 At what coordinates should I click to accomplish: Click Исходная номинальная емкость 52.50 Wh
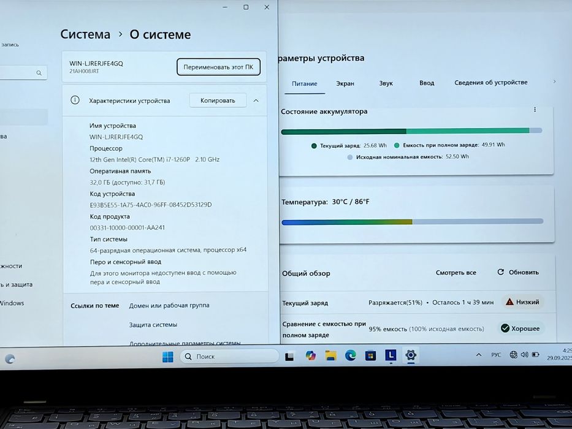pyautogui.click(x=408, y=157)
